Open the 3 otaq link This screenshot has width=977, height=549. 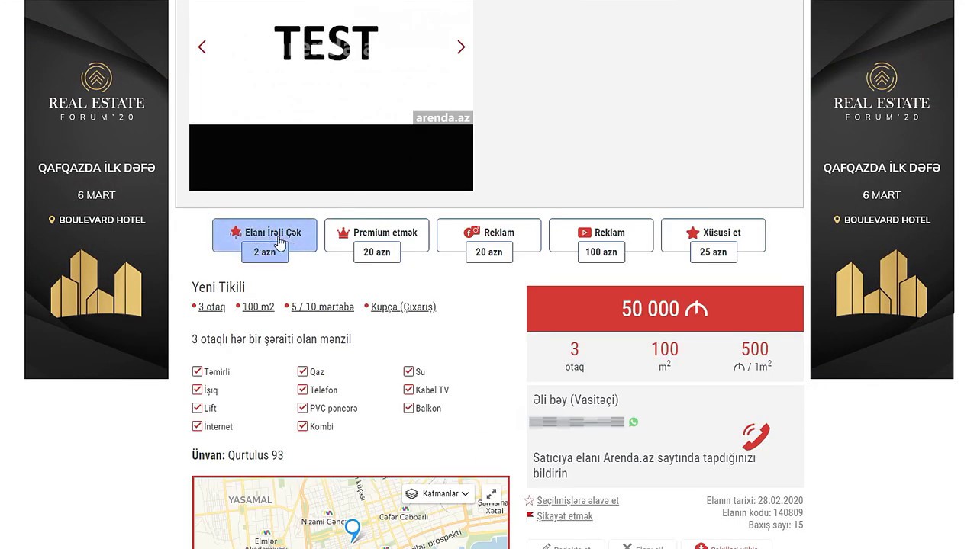point(211,307)
